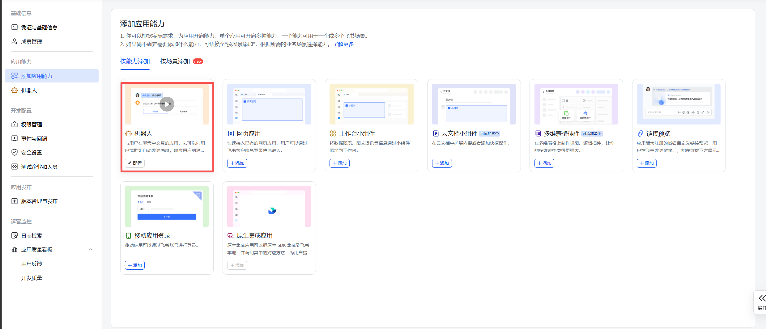766x329 pixels.
Task: Click disabled 添加 on 原生集成应用 card
Action: 237,265
